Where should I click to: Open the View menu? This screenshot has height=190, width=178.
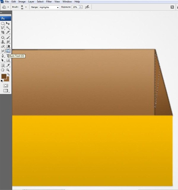tap(57, 1)
